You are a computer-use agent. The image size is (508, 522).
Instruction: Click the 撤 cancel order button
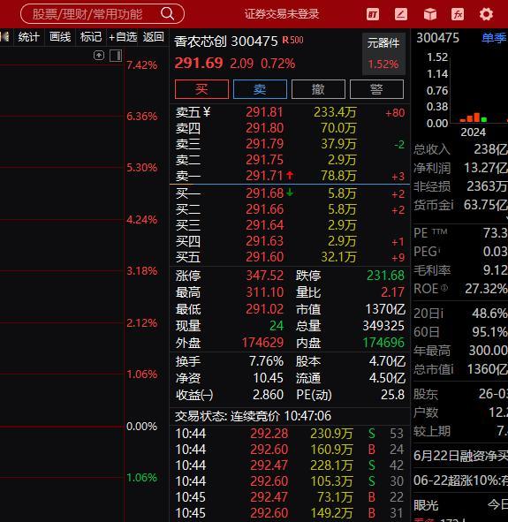tap(318, 89)
